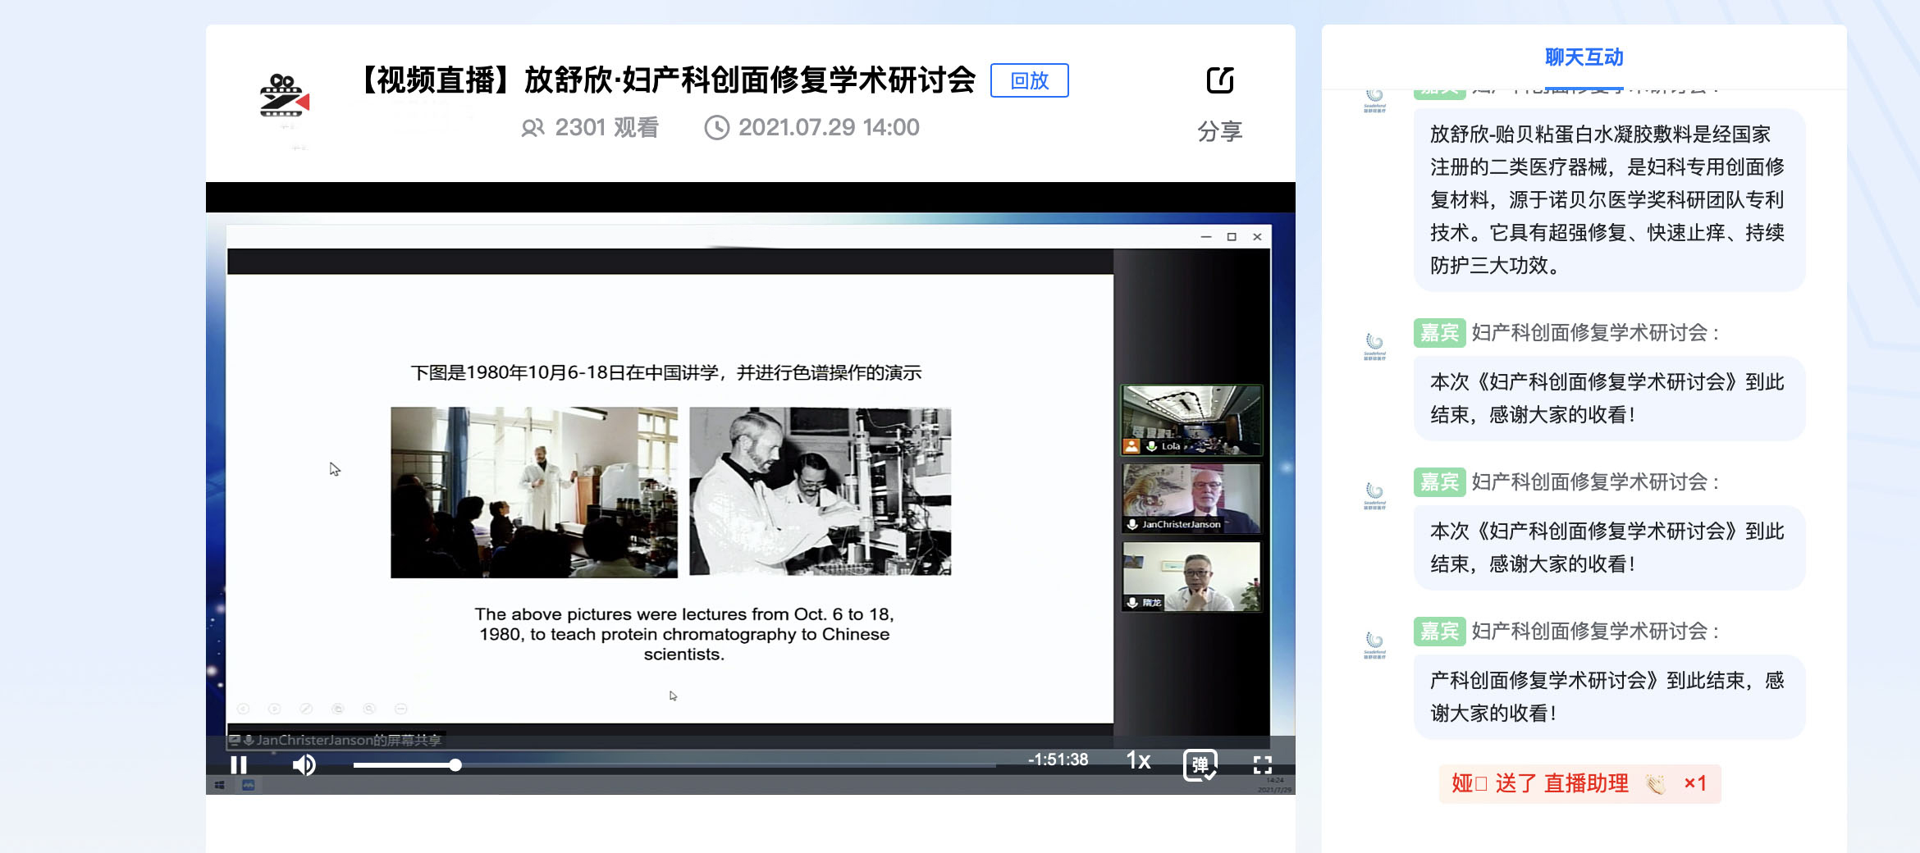Click the avatar beside first 到此结束 message
The image size is (1920, 853).
(x=1374, y=346)
